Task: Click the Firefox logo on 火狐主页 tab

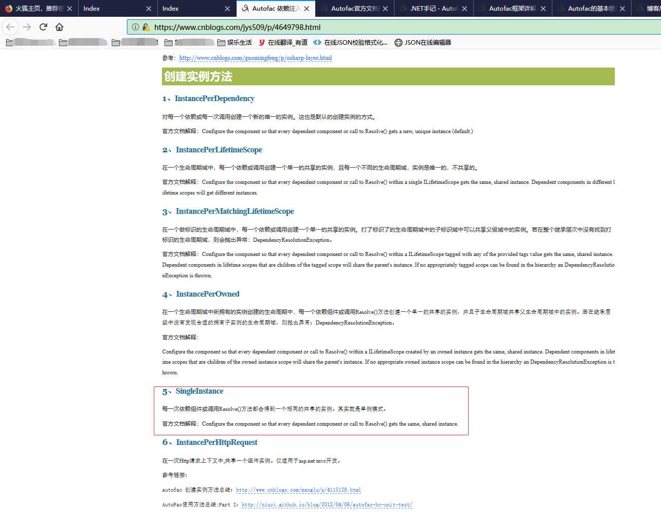Action: [x=9, y=9]
